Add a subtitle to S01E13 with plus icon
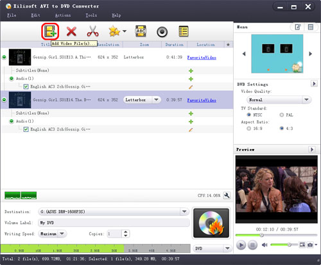The height and width of the screenshot is (265, 321). coord(191,70)
